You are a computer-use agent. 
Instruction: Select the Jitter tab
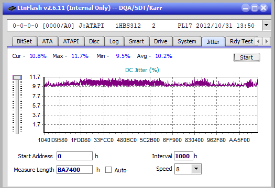pyautogui.click(x=213, y=42)
